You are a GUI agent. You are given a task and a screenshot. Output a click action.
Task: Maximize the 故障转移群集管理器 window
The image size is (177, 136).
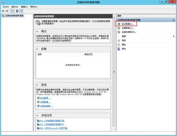(x=166, y=2)
